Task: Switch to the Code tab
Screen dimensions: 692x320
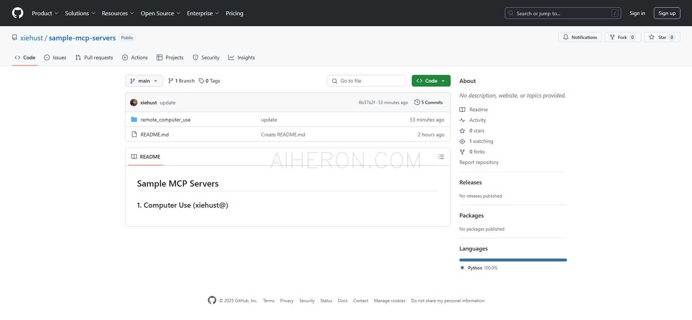Action: point(25,57)
